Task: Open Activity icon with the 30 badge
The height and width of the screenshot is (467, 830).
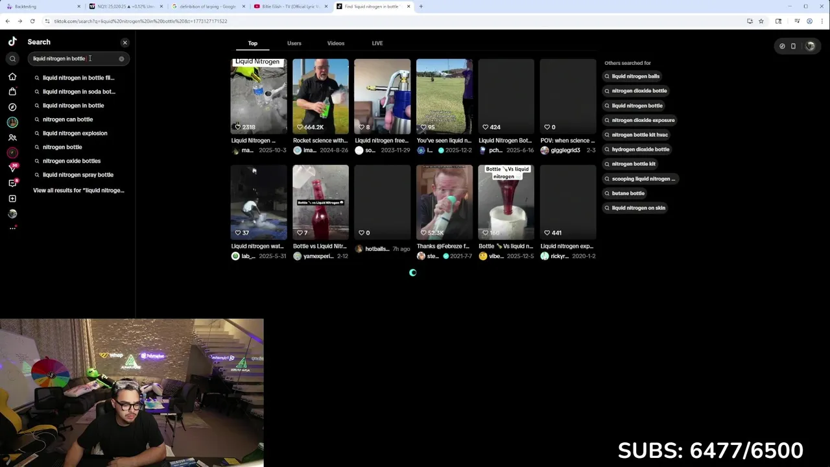Action: click(x=12, y=167)
